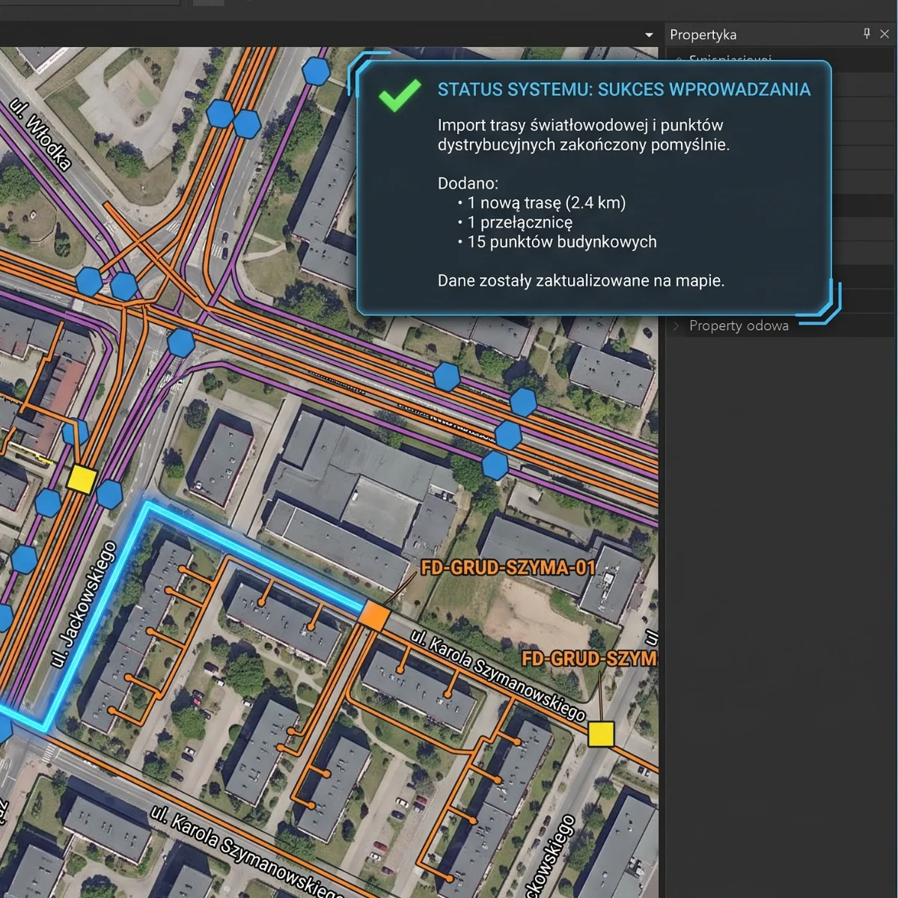Select the blue hexagon node nearest ul. Włodka label
Image resolution: width=898 pixels, height=898 pixels.
tap(88, 282)
